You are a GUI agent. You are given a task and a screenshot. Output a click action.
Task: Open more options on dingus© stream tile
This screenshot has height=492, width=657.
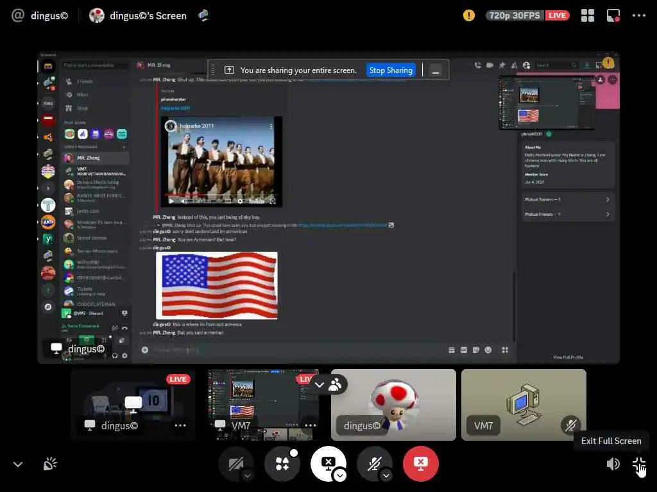tap(180, 425)
